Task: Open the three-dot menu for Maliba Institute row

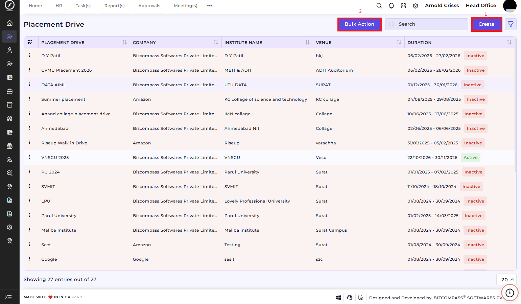Action: tap(29, 230)
